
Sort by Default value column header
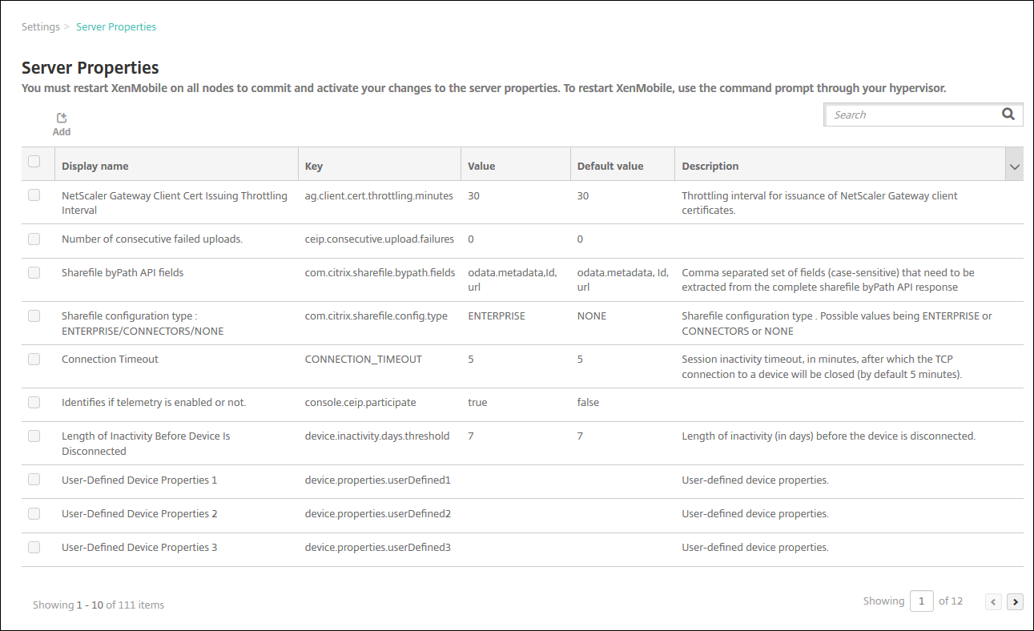(610, 167)
